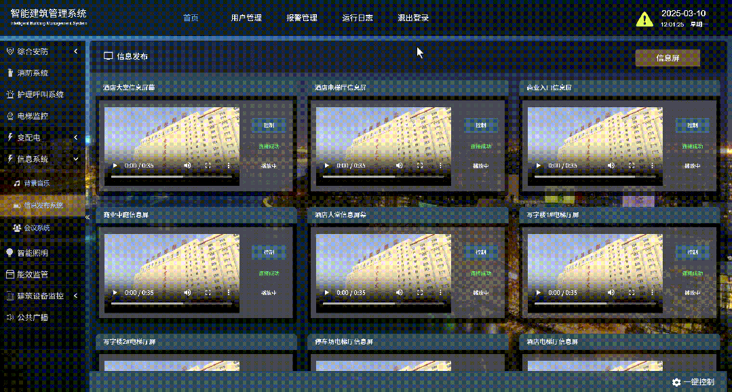732x392 pixels.
Task: Click 控制 button in 商业入口信息屏 card
Action: (x=693, y=125)
